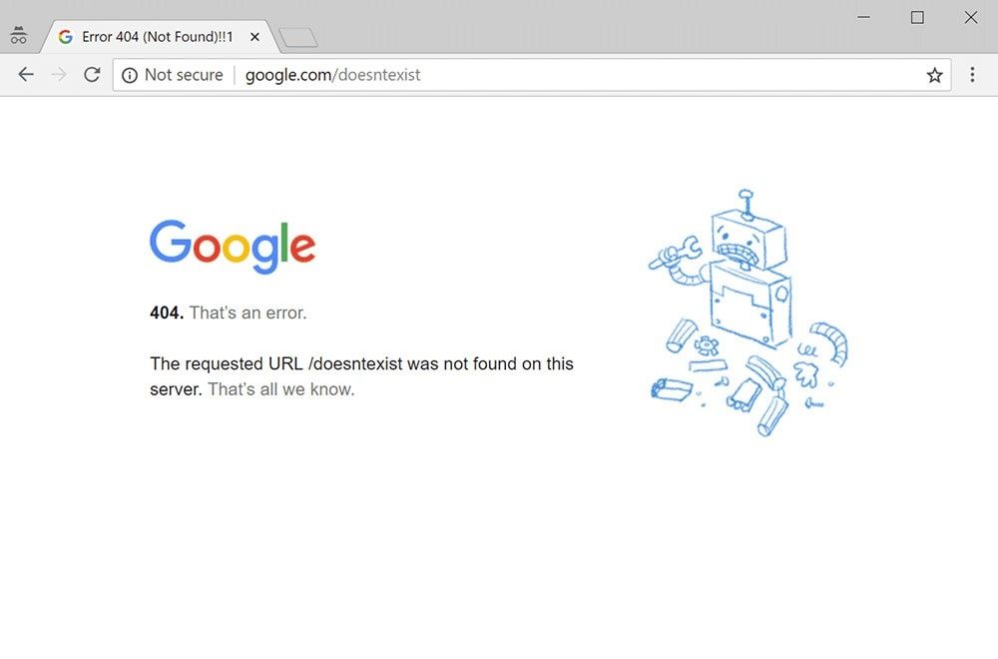Click the Back navigation arrow
The image size is (998, 659).
point(26,75)
